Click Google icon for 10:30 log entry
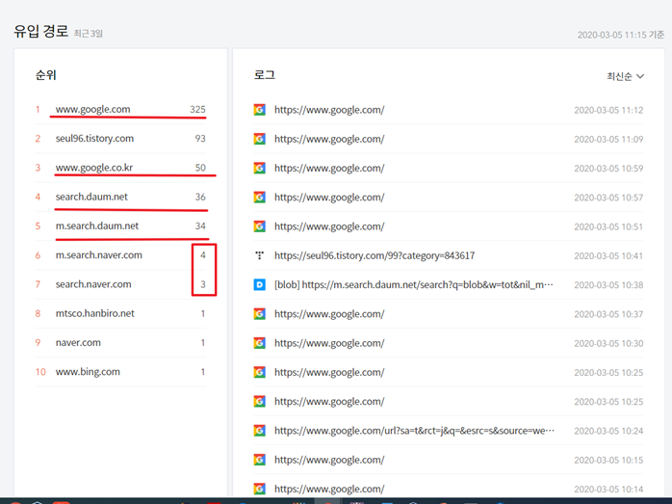The width and height of the screenshot is (672, 504). click(x=259, y=343)
